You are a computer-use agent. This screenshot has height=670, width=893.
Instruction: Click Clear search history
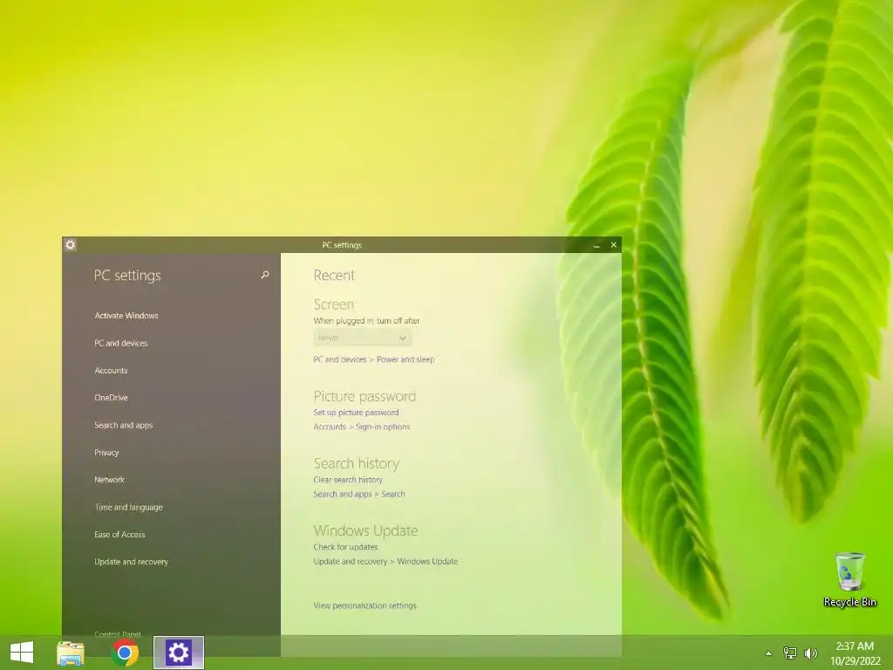pyautogui.click(x=348, y=480)
